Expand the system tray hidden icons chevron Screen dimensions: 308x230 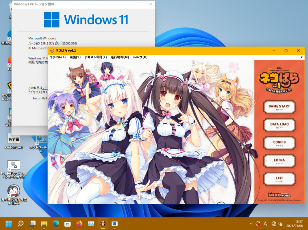(251, 224)
